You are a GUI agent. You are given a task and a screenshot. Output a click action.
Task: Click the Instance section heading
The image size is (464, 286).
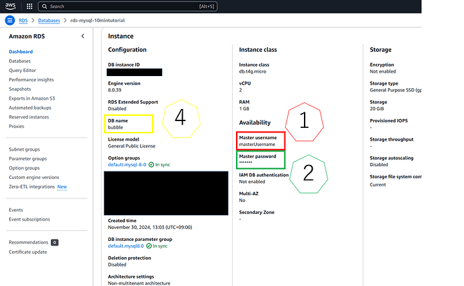(x=121, y=36)
